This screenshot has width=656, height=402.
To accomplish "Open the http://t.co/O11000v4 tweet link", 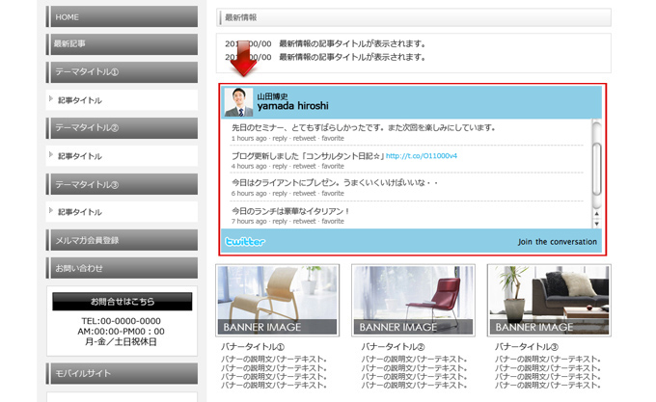I will coord(421,155).
